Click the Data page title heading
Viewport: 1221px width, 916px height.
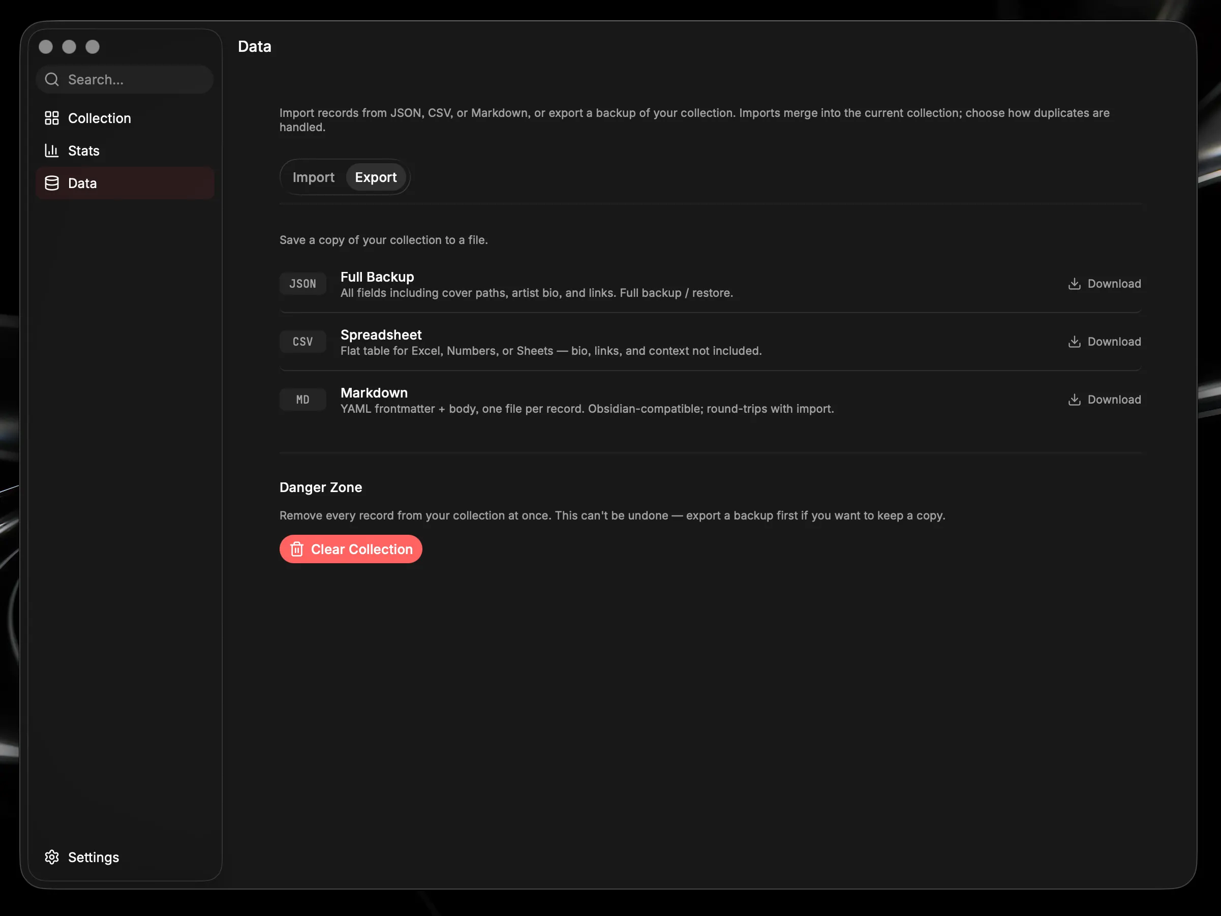tap(255, 46)
